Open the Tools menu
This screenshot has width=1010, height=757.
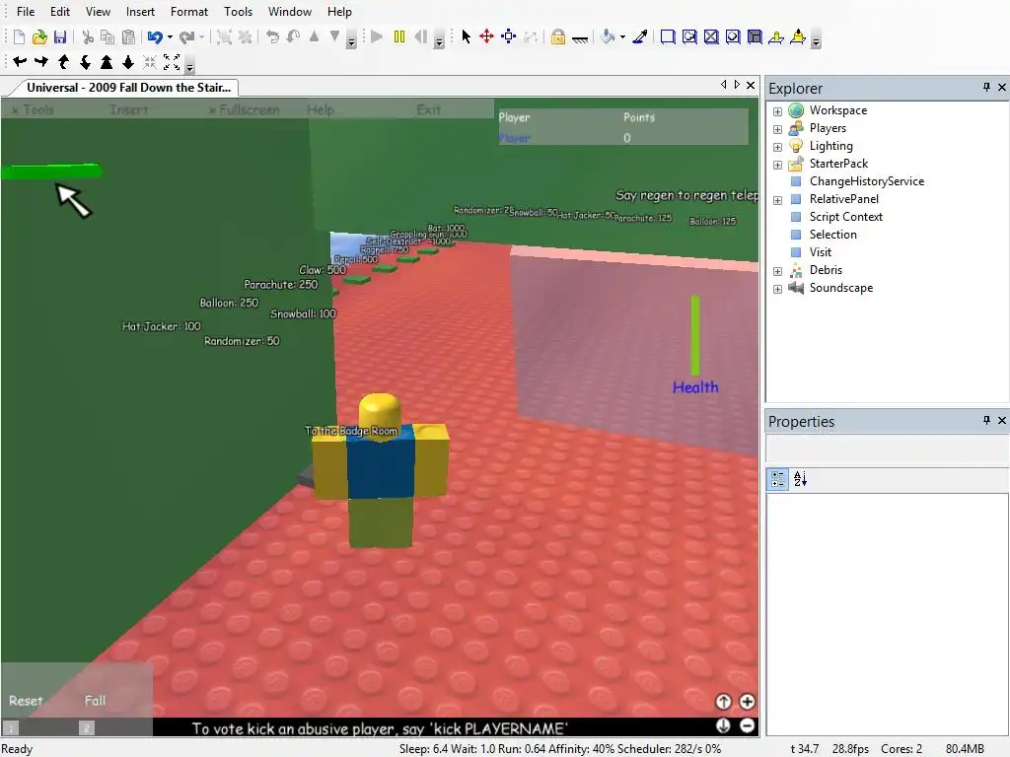(239, 12)
